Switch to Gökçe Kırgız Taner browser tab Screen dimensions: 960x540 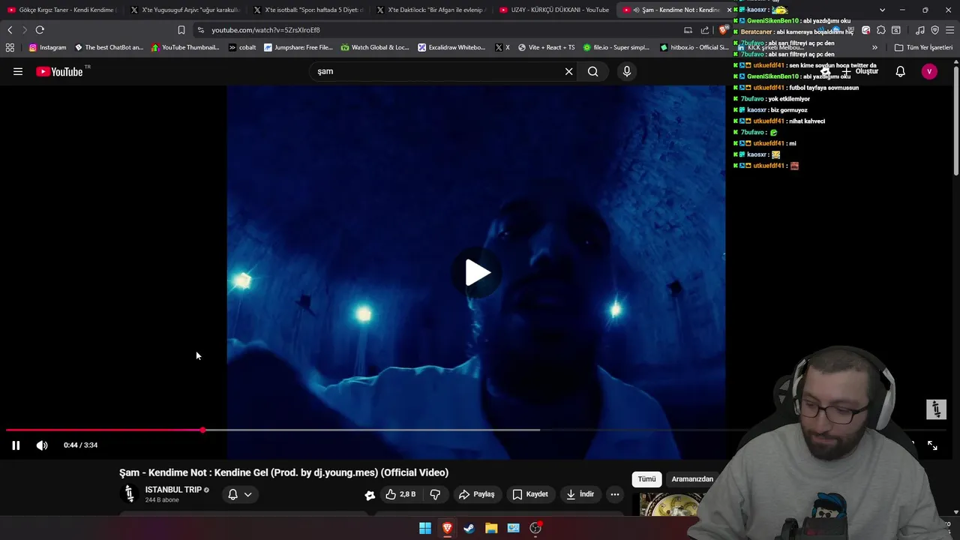click(x=61, y=10)
